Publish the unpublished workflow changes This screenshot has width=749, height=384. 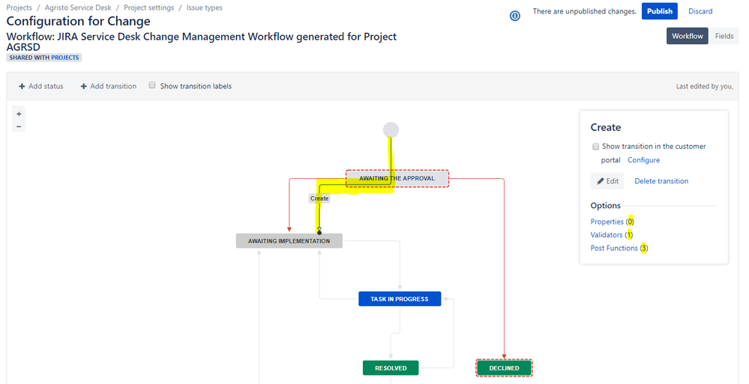point(660,11)
